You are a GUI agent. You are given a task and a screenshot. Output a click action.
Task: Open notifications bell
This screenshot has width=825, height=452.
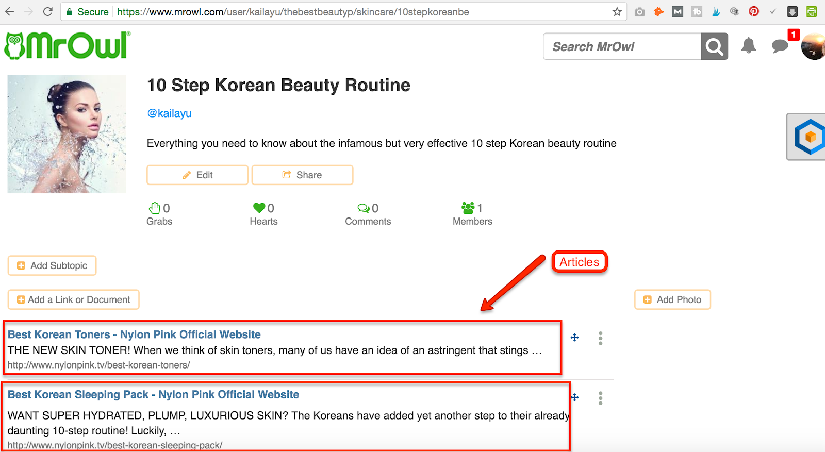(748, 46)
